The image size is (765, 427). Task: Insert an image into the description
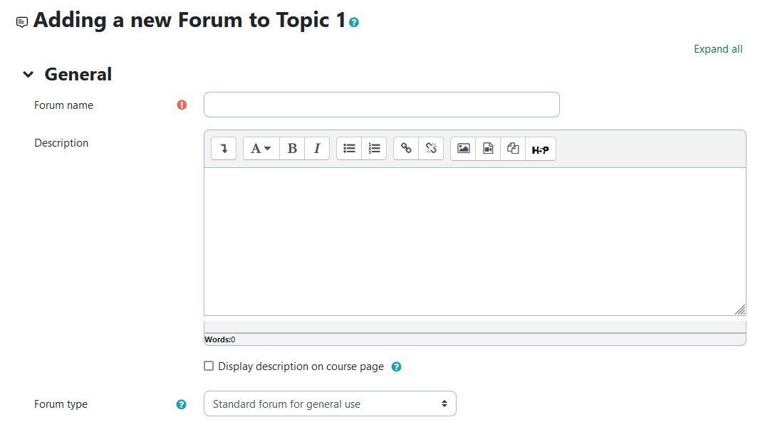[464, 149]
